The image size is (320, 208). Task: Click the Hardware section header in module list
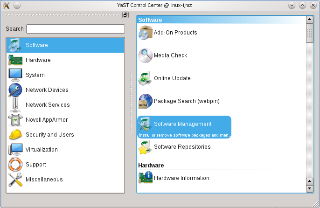click(151, 166)
